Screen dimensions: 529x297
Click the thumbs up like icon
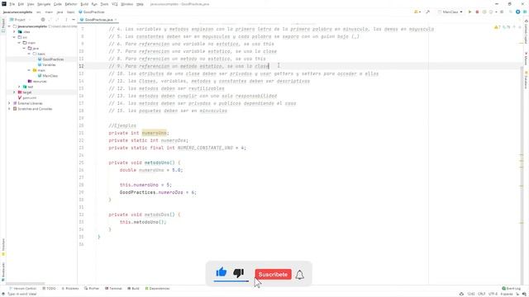click(222, 272)
